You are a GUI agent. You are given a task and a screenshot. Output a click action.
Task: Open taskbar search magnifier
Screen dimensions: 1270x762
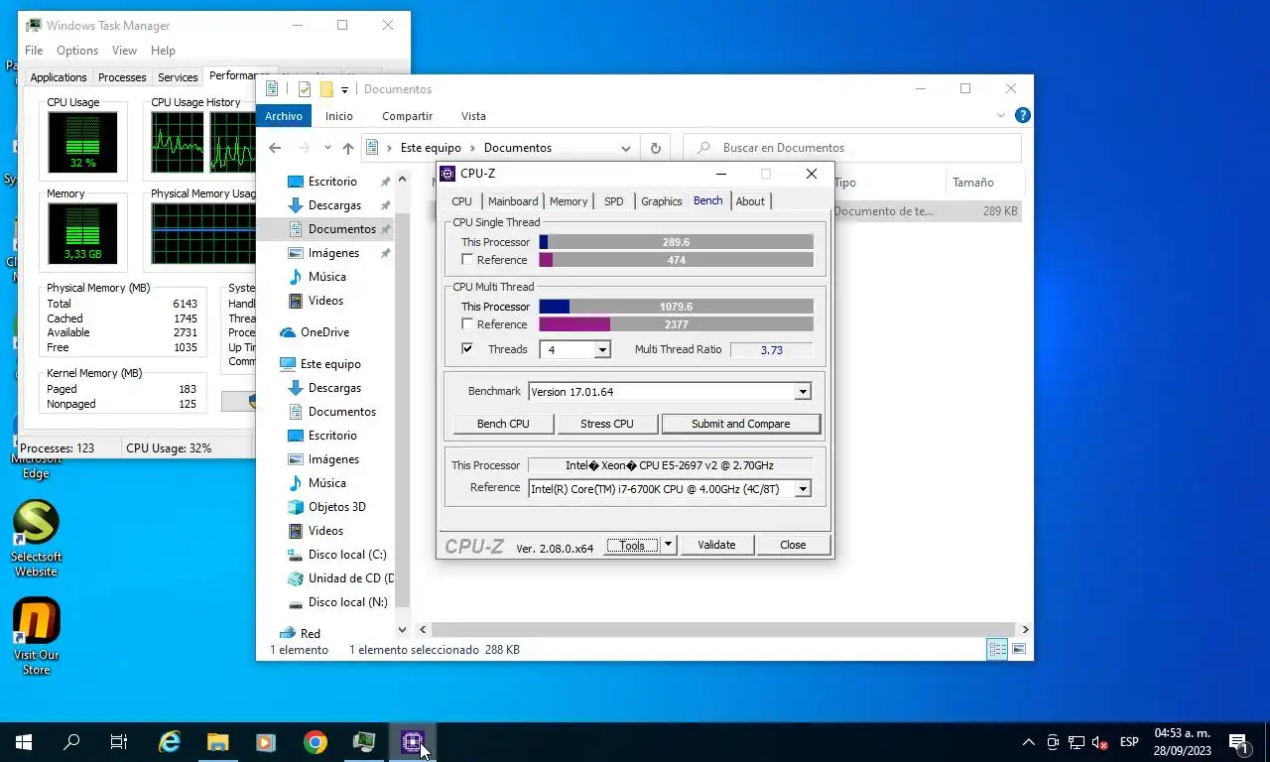point(71,742)
